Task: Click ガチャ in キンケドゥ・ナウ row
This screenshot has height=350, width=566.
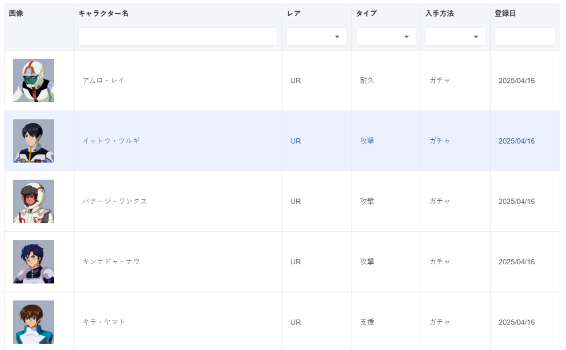Action: click(439, 261)
